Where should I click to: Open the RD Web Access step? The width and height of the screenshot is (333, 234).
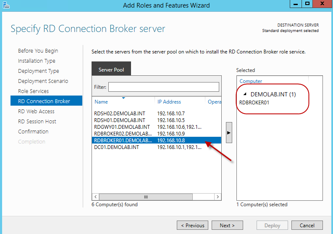click(x=36, y=112)
